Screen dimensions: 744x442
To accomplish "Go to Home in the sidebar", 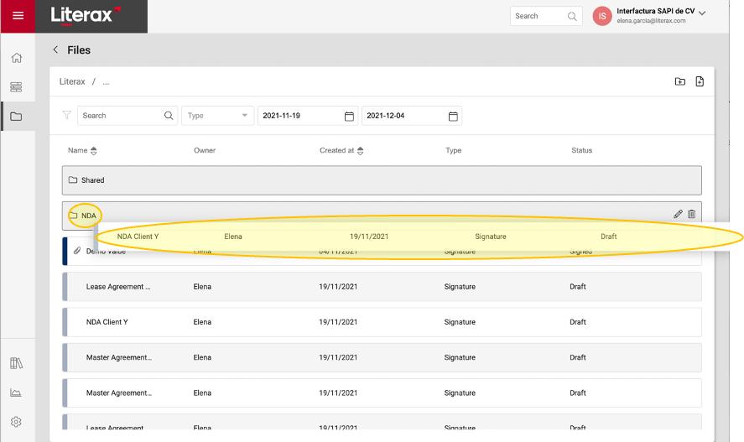I will [17, 58].
